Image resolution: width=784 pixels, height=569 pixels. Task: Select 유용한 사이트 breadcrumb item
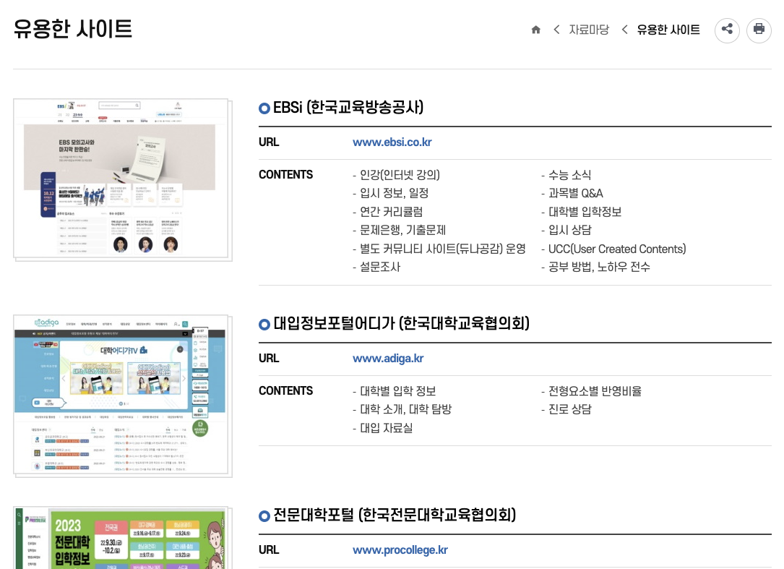click(668, 30)
